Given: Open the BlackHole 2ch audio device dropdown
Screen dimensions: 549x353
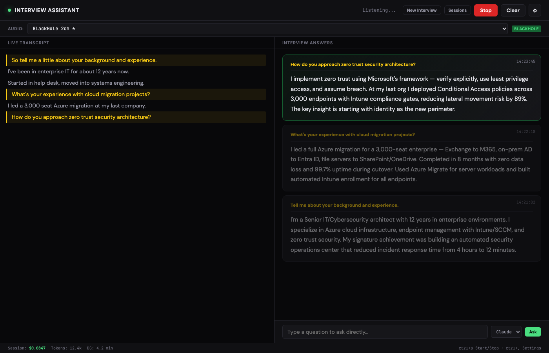Looking at the screenshot, I should 267,28.
